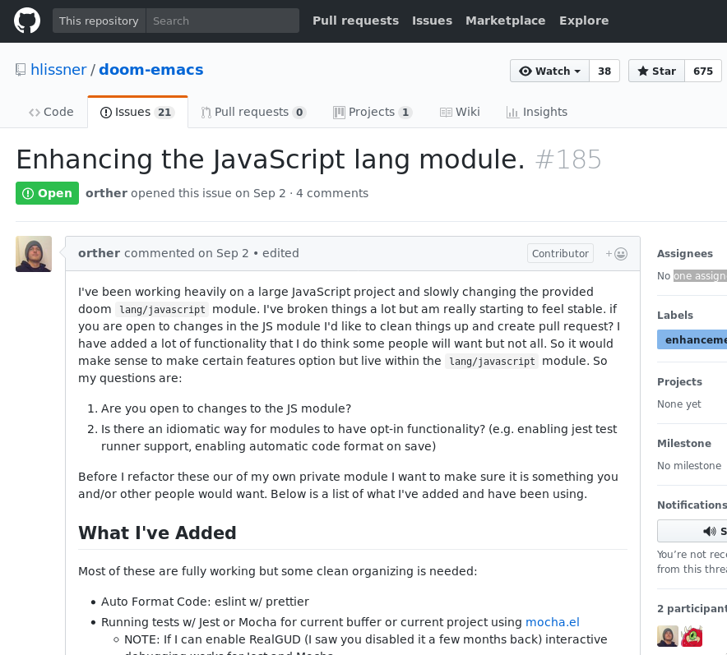Open Pull requests in the top navigation
Image resolution: width=727 pixels, height=655 pixels.
(355, 21)
